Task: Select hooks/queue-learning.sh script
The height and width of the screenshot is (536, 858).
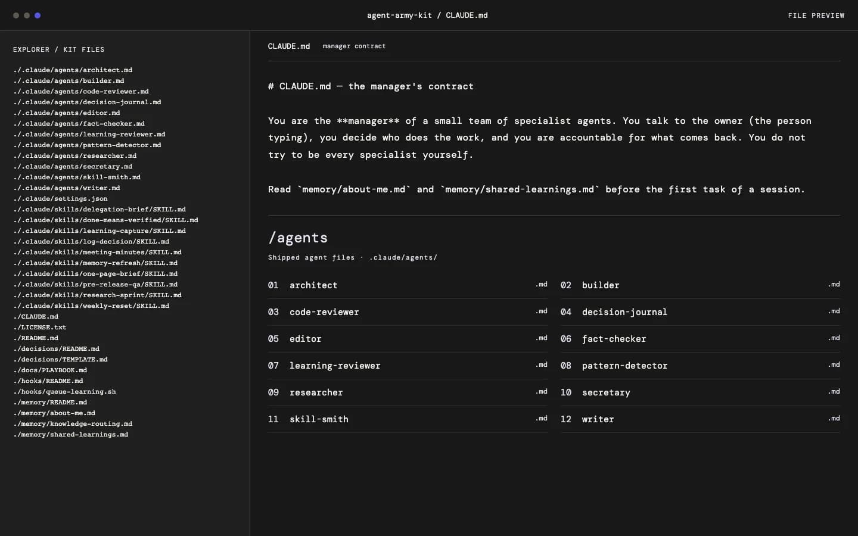Action: pyautogui.click(x=64, y=391)
